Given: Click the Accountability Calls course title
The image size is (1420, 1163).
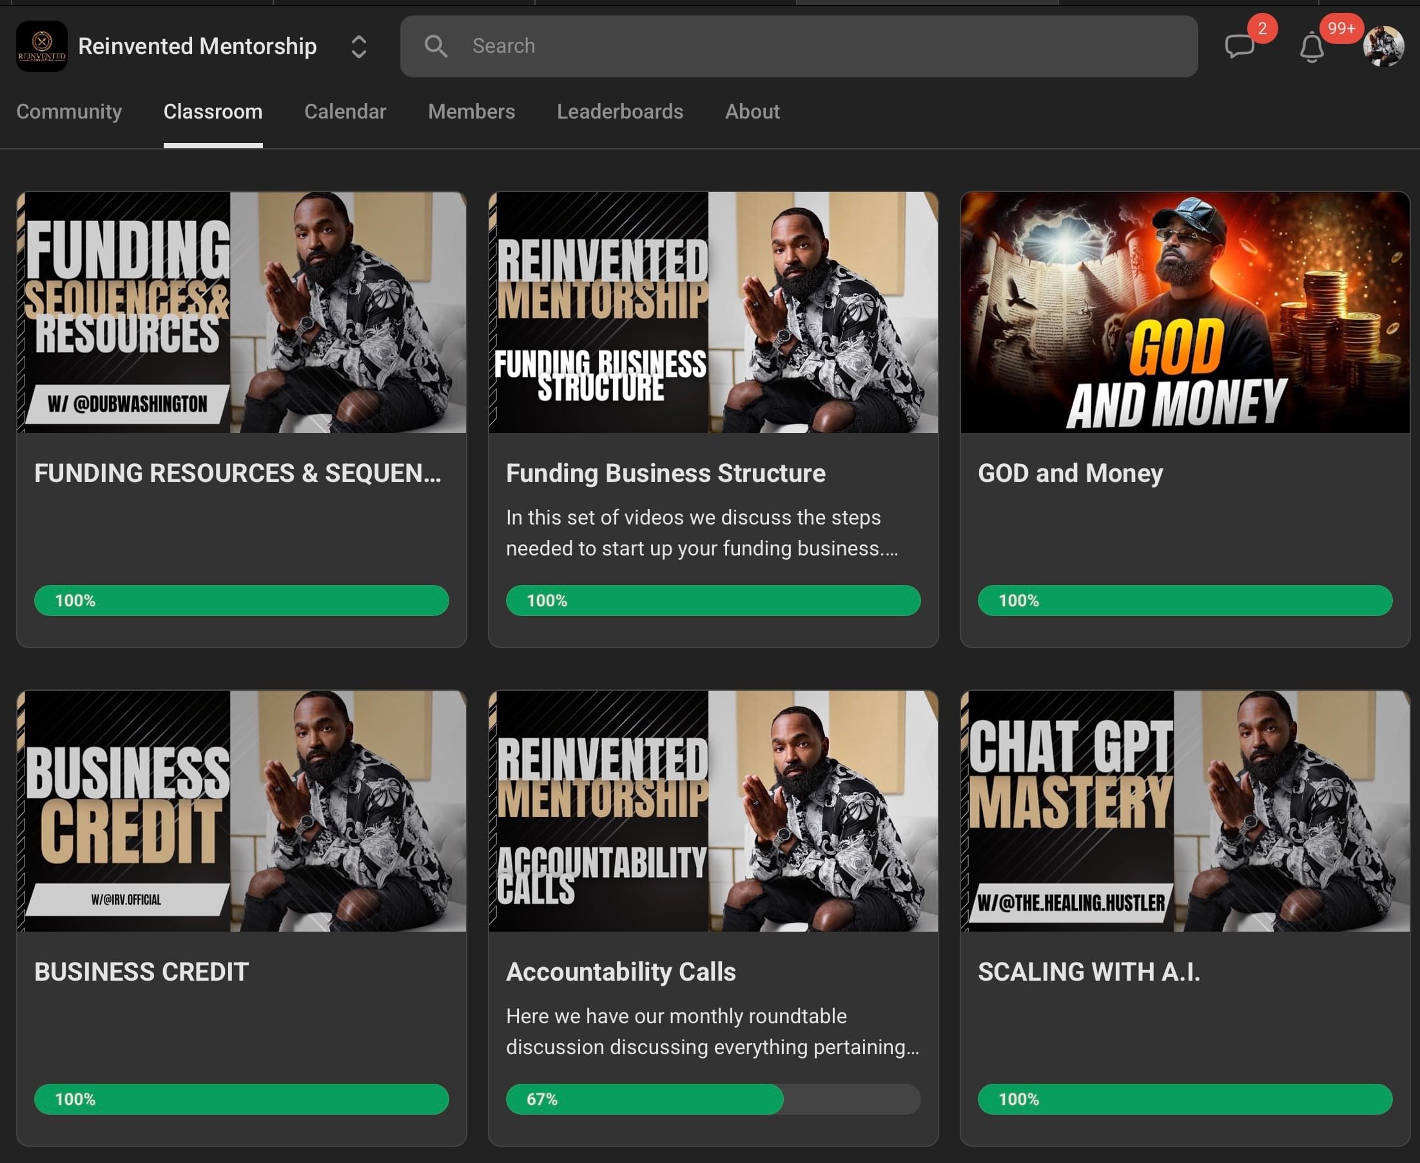Looking at the screenshot, I should coord(621,972).
